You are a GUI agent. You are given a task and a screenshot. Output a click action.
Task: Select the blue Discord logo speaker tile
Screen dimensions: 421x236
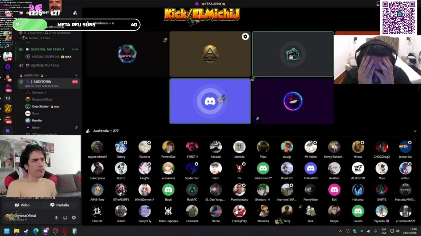click(x=210, y=101)
